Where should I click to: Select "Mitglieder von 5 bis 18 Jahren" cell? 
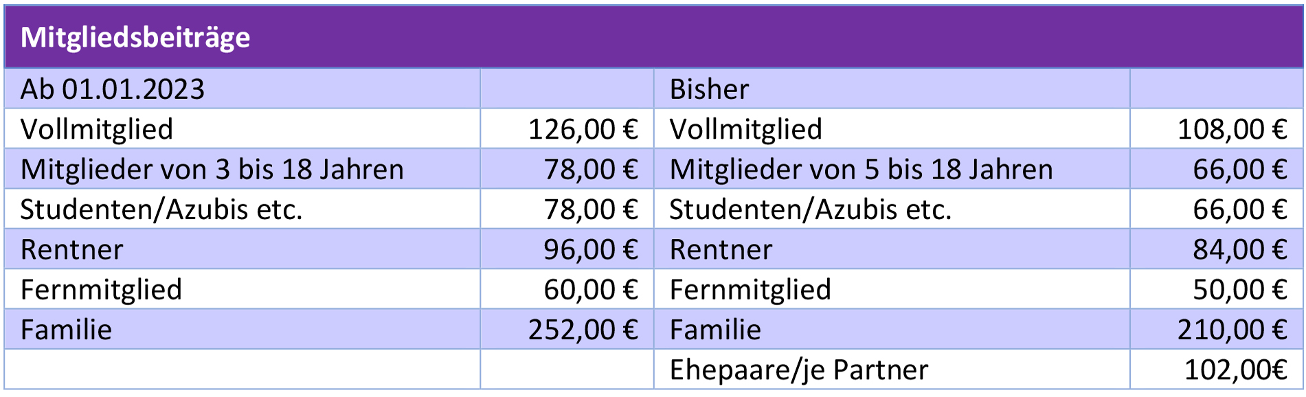coord(861,170)
